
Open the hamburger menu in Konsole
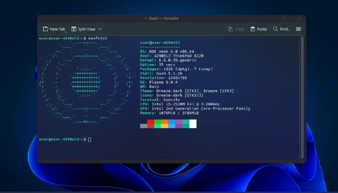(298, 29)
